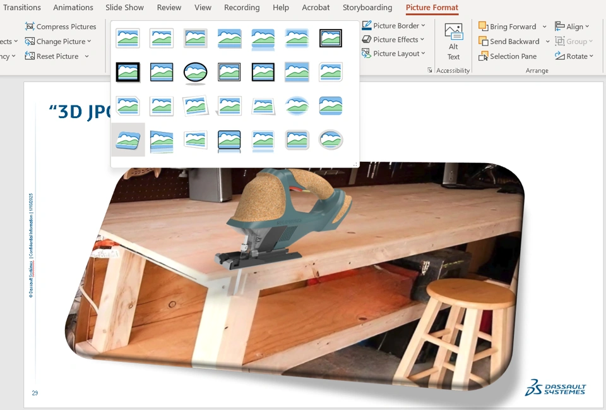The image size is (606, 410).
Task: Switch to the Recording tab
Action: coord(242,8)
